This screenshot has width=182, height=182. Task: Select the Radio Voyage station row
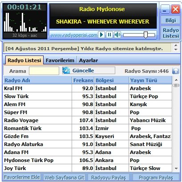pos(87,120)
